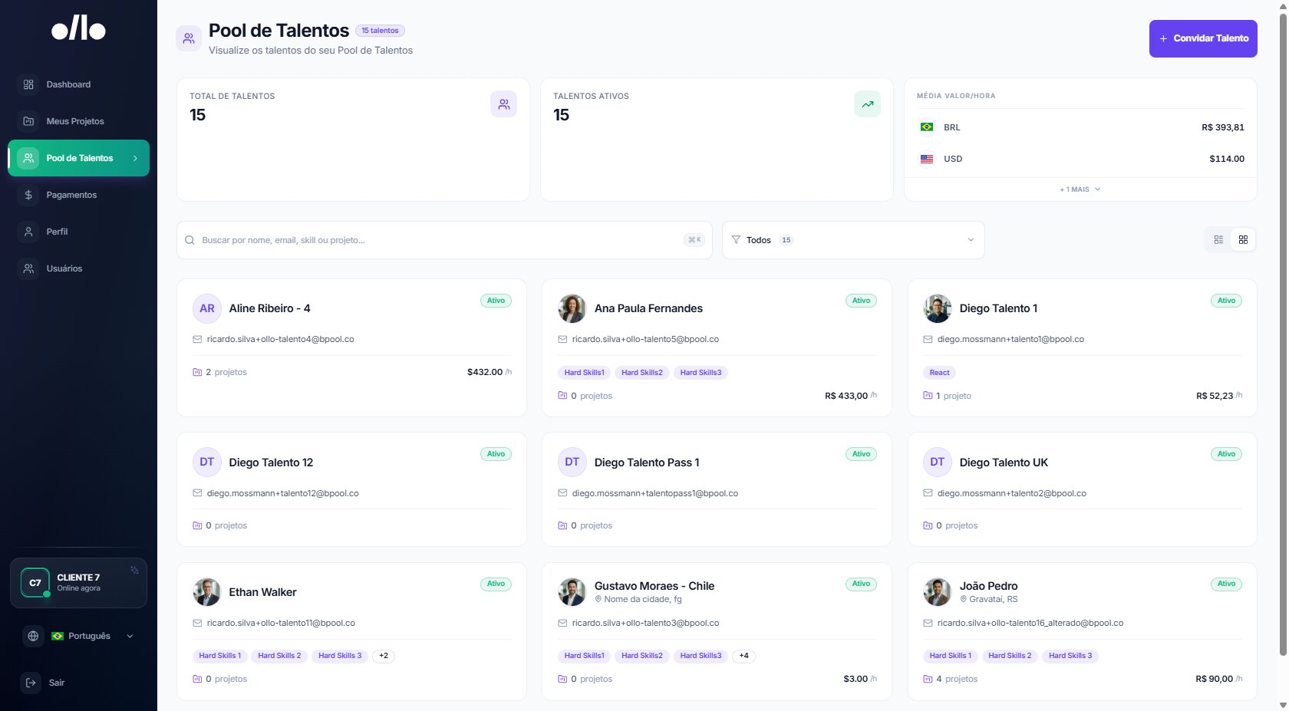This screenshot has width=1289, height=711.
Task: Go to Meus Projetos
Action: pos(78,121)
